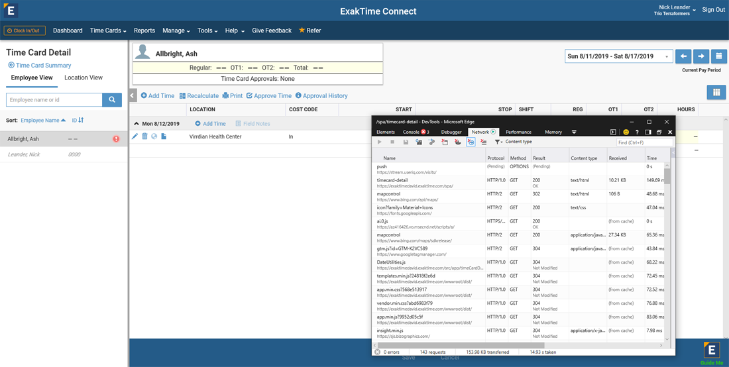Switch to DevTools Console tab
Image resolution: width=729 pixels, height=367 pixels.
[x=416, y=132]
